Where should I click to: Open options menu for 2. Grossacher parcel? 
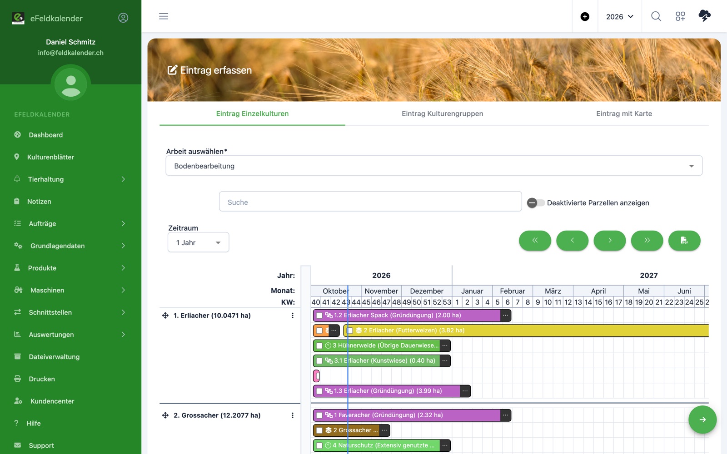click(292, 415)
